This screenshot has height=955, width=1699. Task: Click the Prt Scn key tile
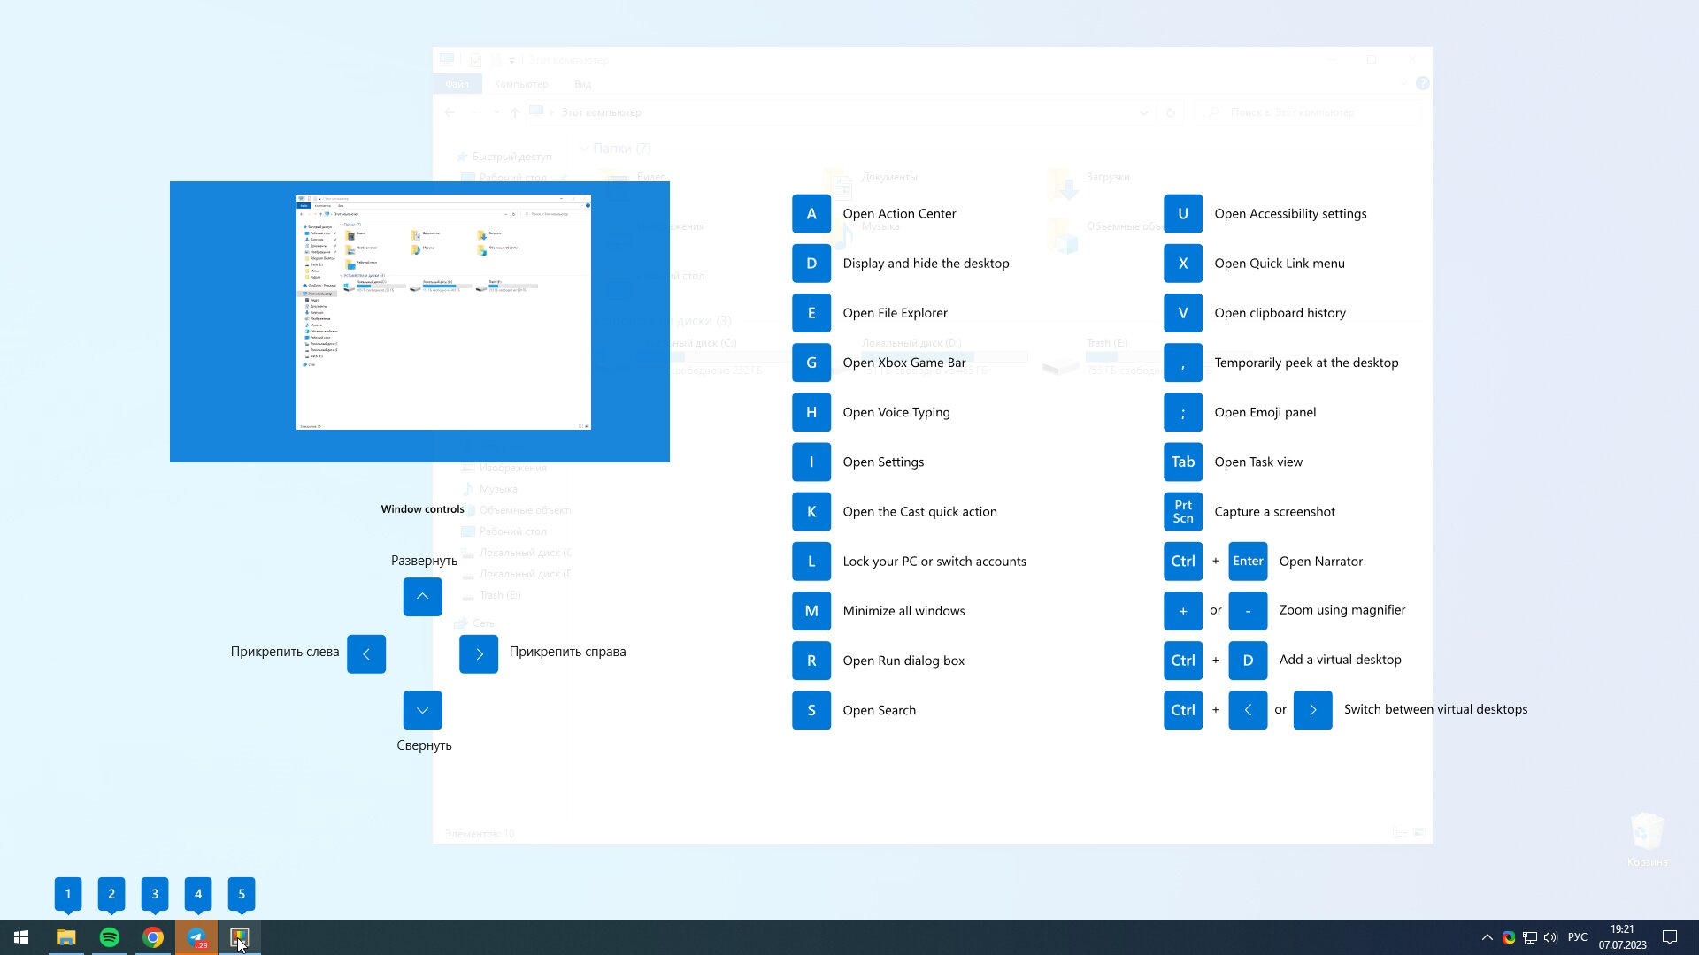[1182, 511]
